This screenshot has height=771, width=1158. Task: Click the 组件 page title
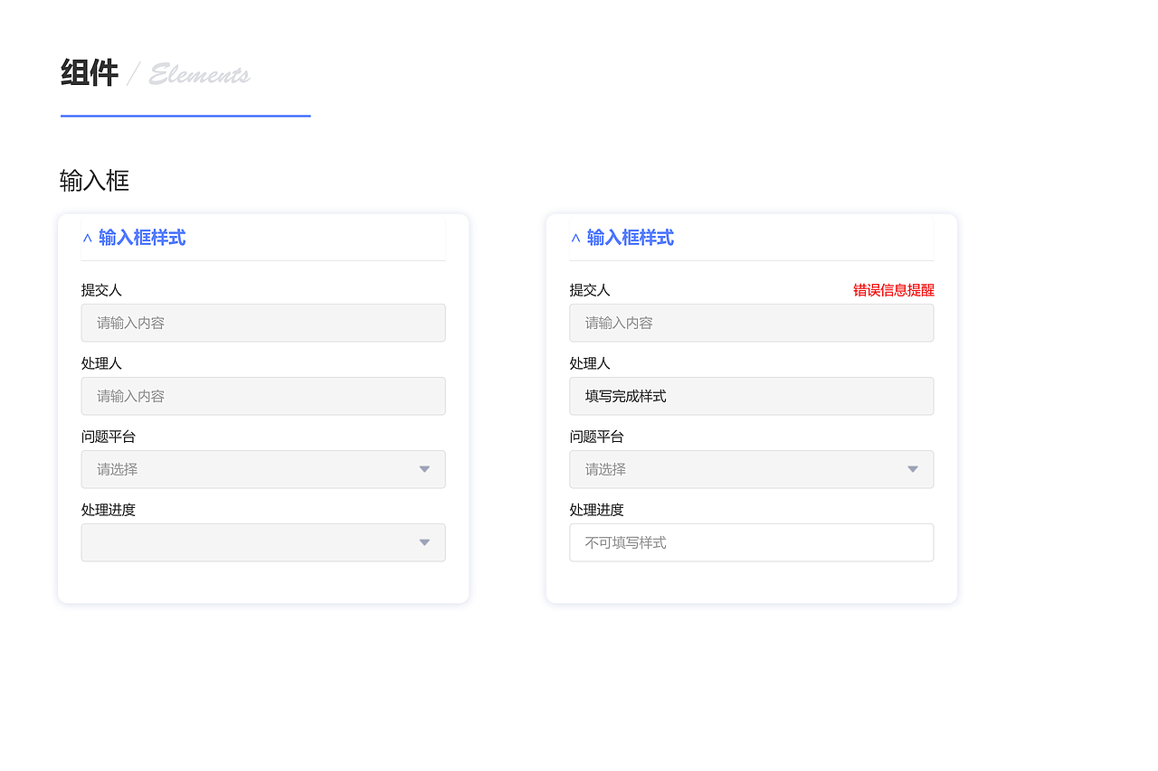(x=88, y=72)
